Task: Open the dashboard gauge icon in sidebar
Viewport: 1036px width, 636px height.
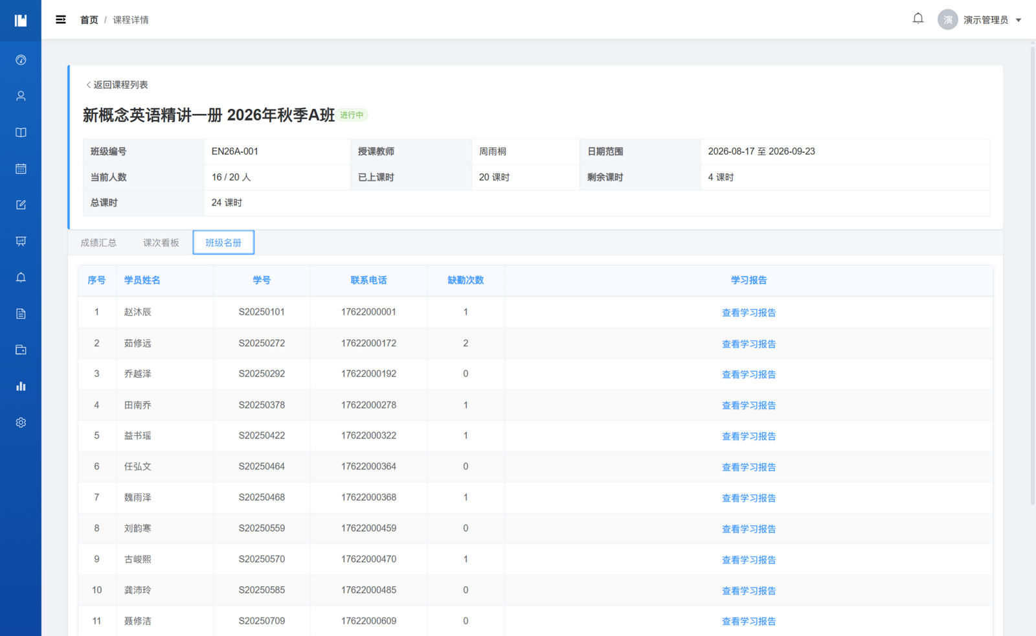Action: (x=21, y=60)
